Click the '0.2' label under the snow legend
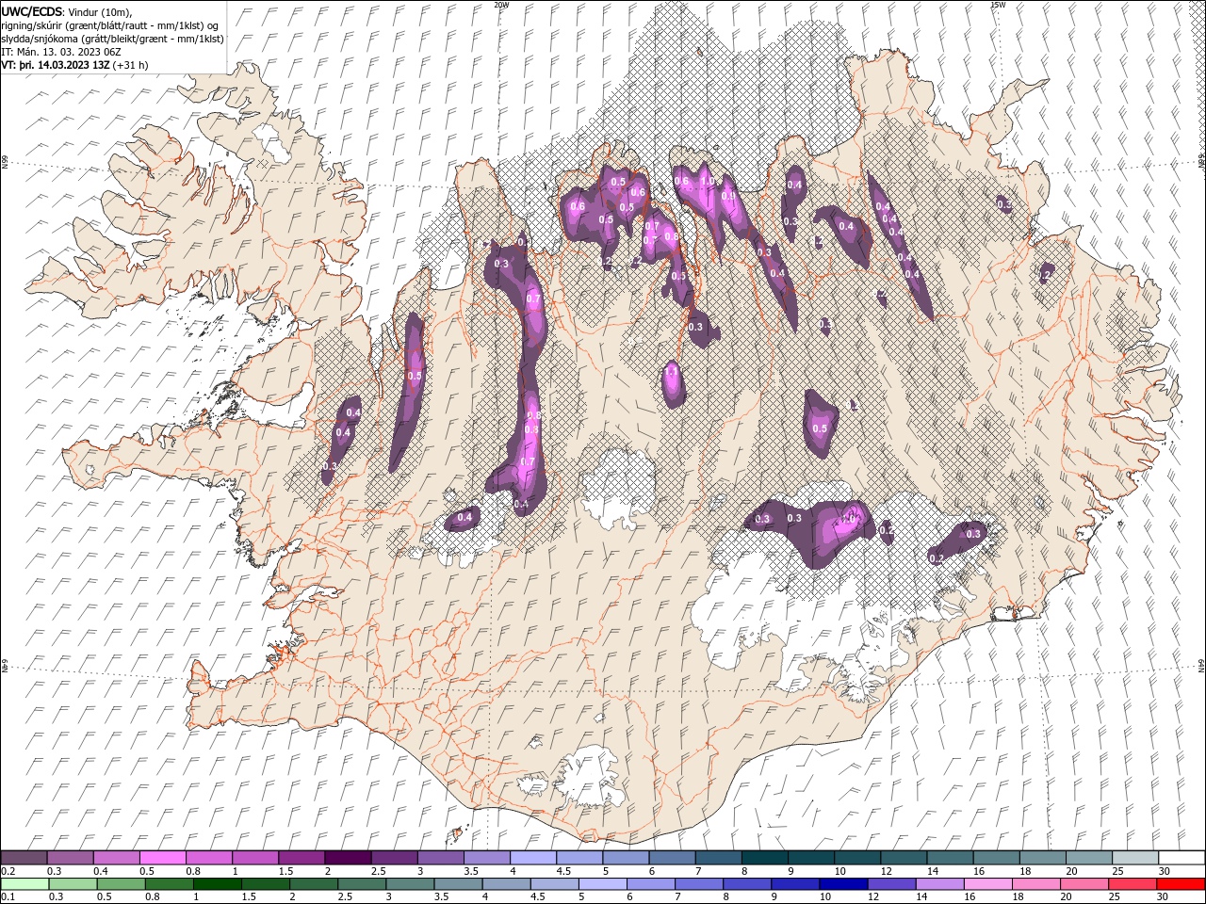The width and height of the screenshot is (1206, 904). [8, 871]
